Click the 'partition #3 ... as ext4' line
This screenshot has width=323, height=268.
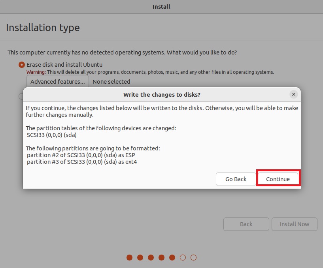[82, 161]
